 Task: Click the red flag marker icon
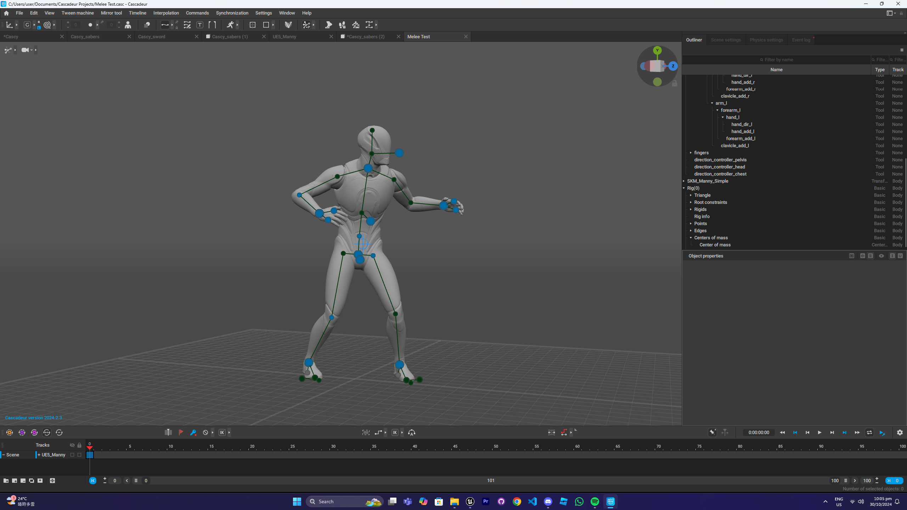(181, 432)
